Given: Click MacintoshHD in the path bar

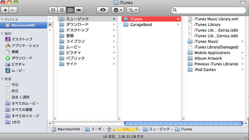Looking at the screenshot, I should 66,129.
